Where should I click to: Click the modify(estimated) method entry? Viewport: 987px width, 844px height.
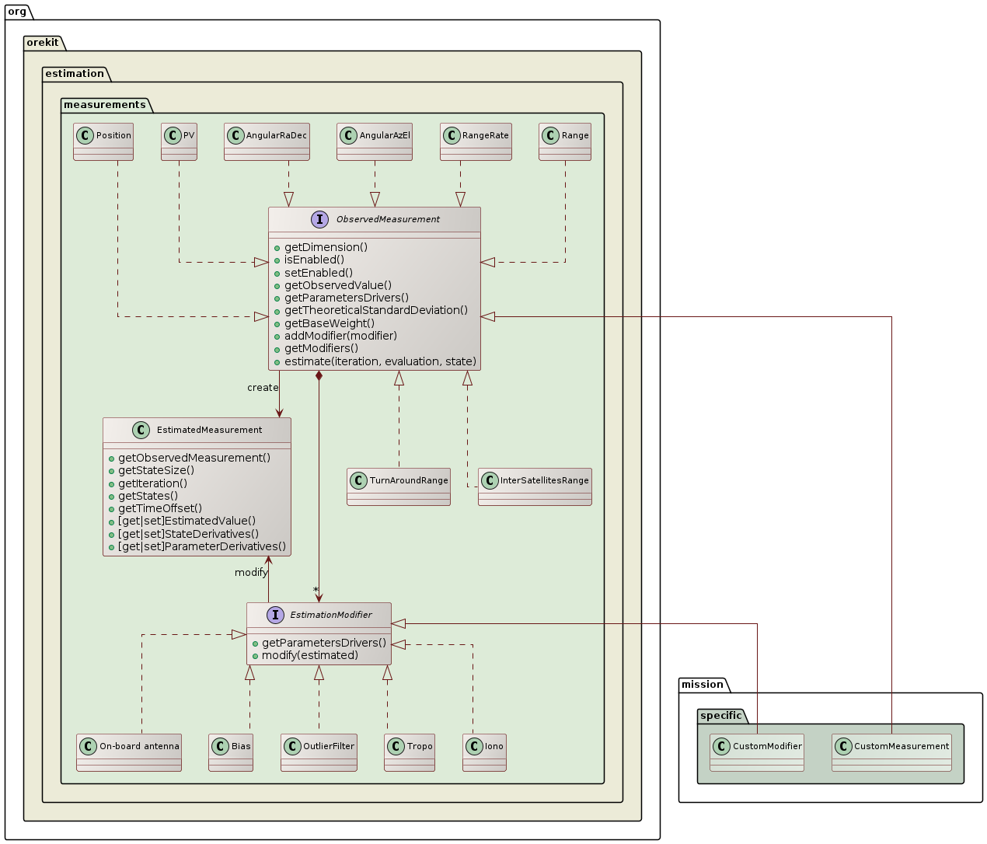308,655
